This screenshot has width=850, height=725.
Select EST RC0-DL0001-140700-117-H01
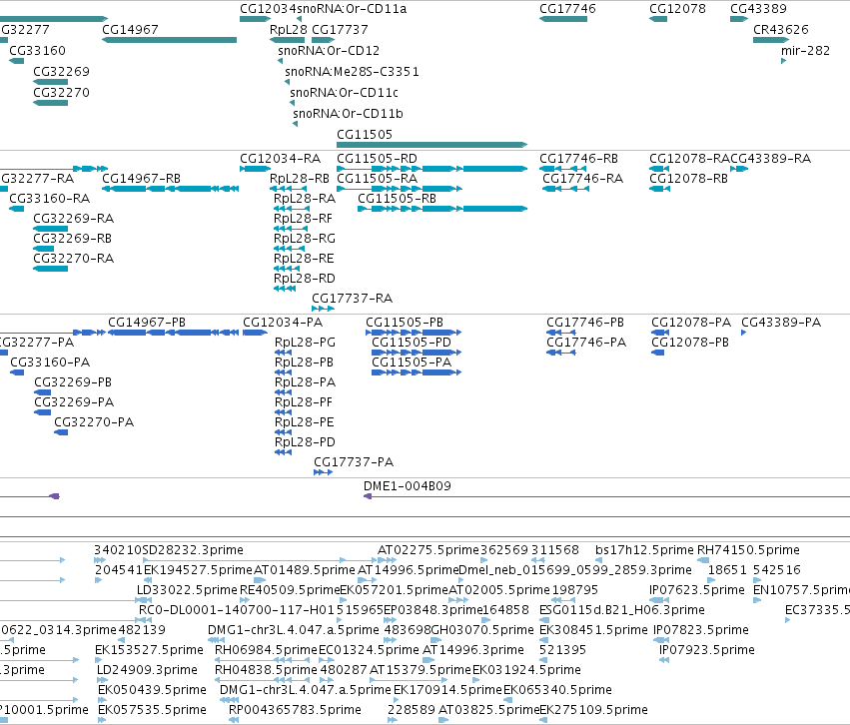tap(238, 611)
